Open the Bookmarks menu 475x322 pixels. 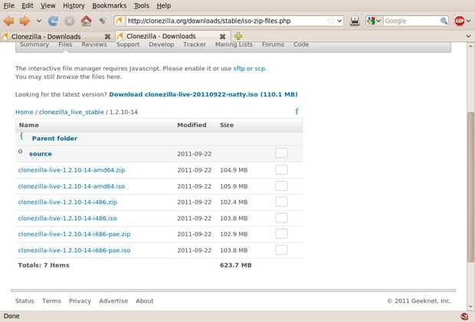[x=109, y=5]
